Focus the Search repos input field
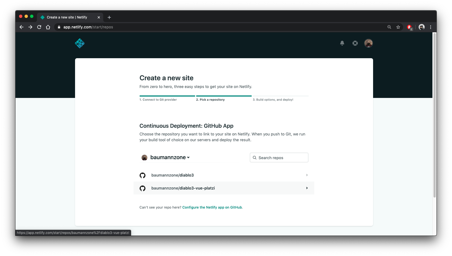 tap(279, 158)
